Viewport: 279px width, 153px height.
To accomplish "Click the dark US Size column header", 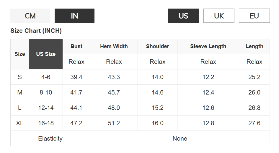I will 46,54.
